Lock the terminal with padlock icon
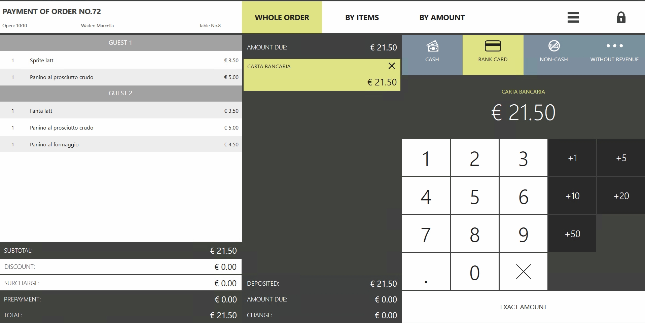Image resolution: width=645 pixels, height=323 pixels. 621,17
